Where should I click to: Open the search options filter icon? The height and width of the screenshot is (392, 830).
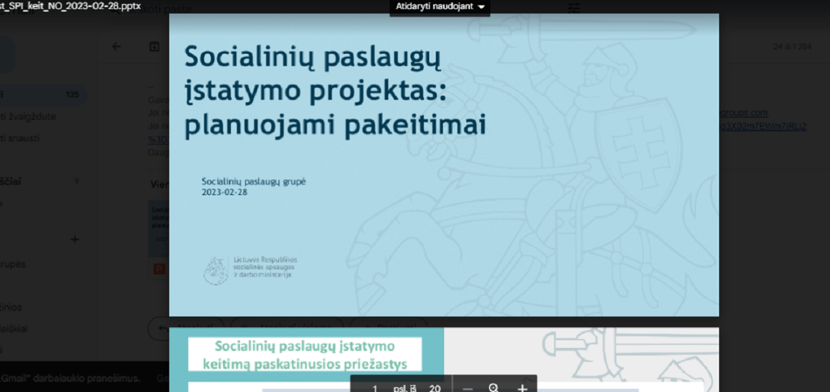574,8
